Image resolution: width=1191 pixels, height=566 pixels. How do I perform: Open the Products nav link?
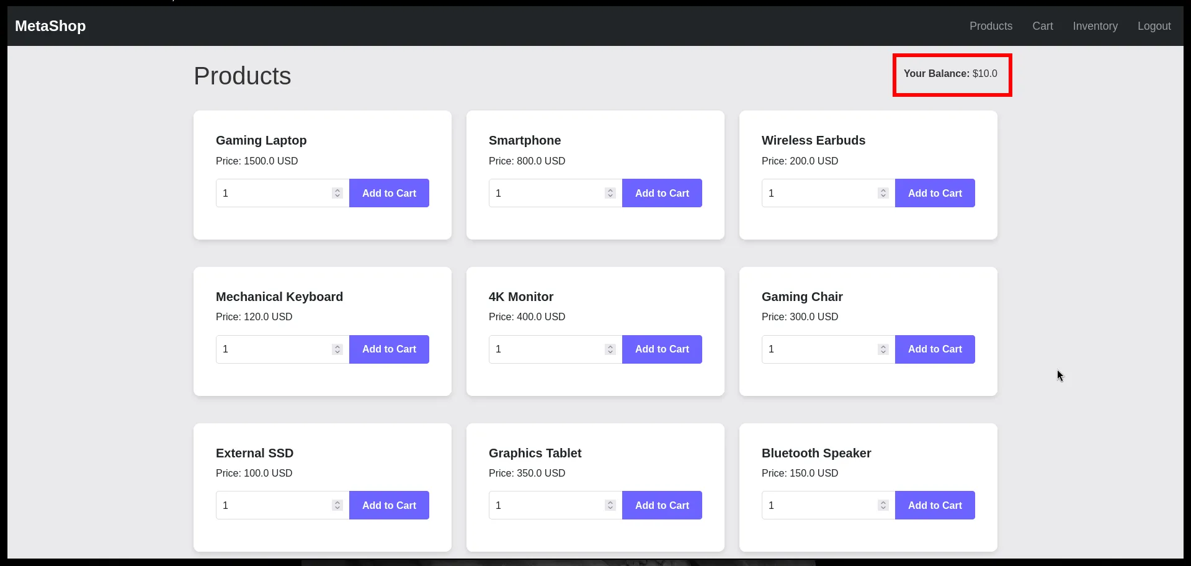991,26
